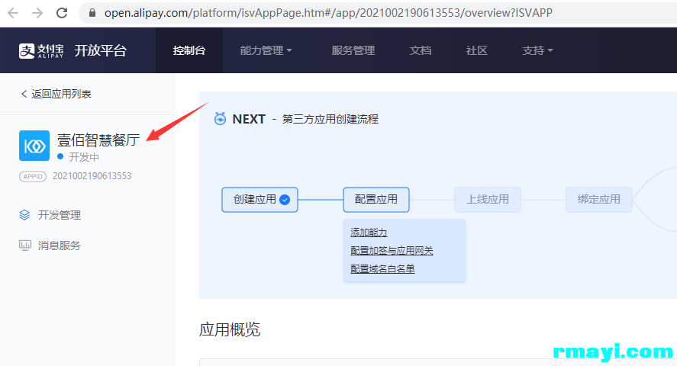Open 消息服务 sidebar menu item
This screenshot has width=677, height=366.
click(59, 246)
